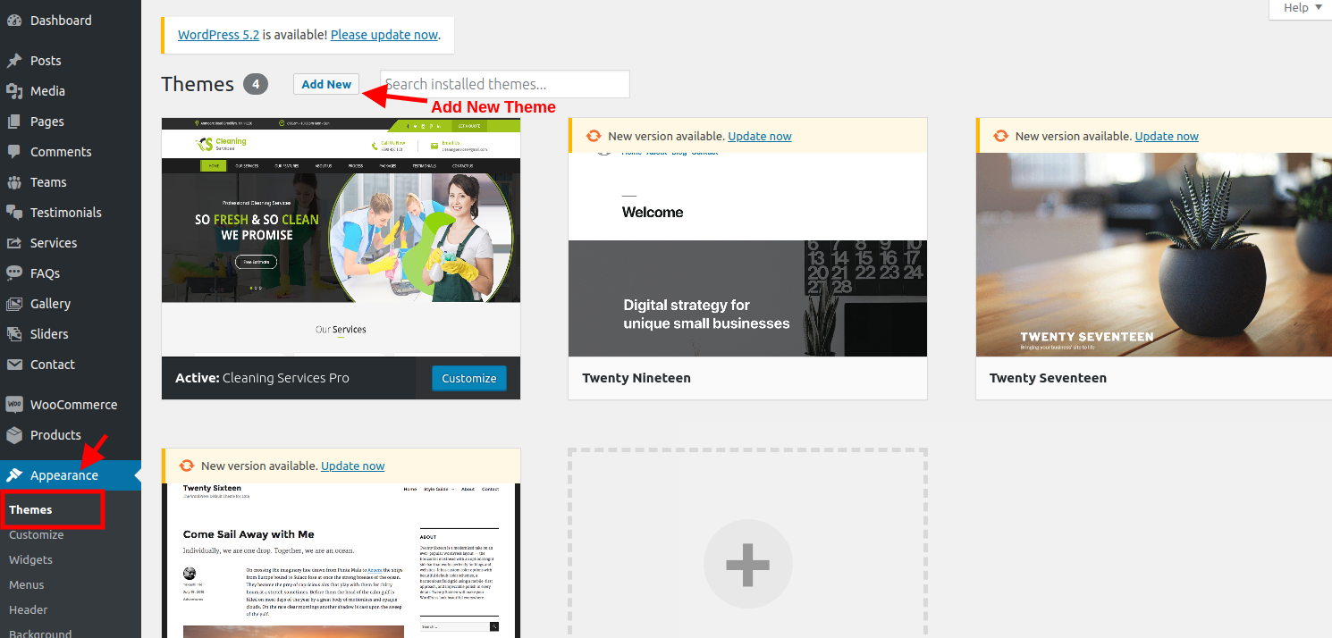Viewport: 1332px width, 638px height.
Task: Click the Twenty Nineteen update refresh icon
Action: coord(594,136)
